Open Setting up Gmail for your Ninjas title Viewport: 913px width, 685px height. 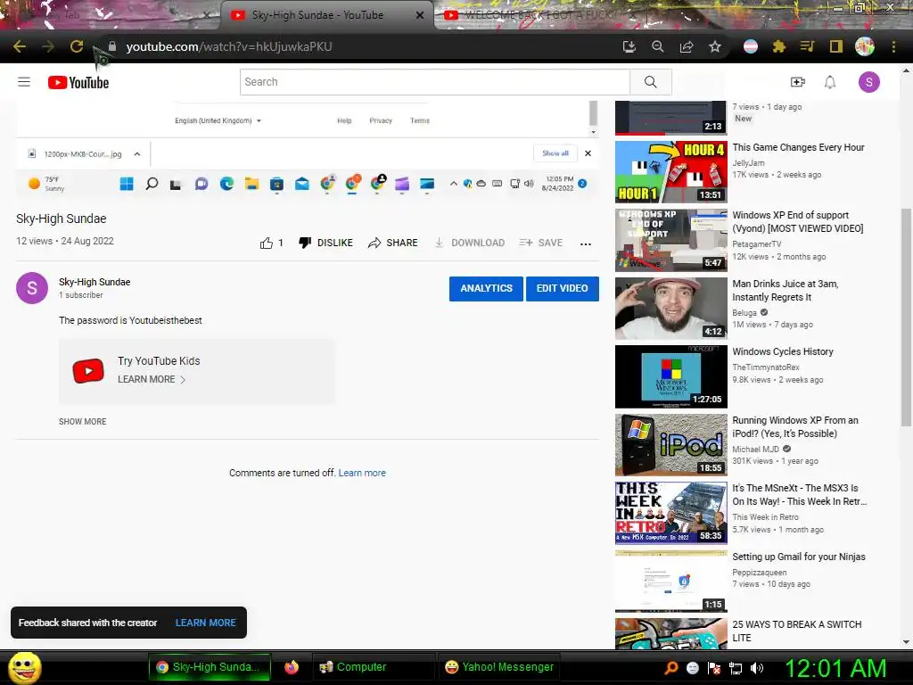pyautogui.click(x=798, y=557)
